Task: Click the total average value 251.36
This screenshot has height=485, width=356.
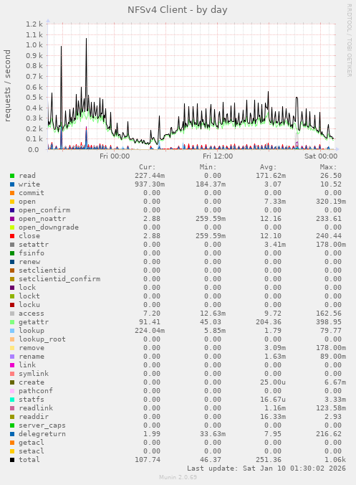Action: (x=269, y=460)
